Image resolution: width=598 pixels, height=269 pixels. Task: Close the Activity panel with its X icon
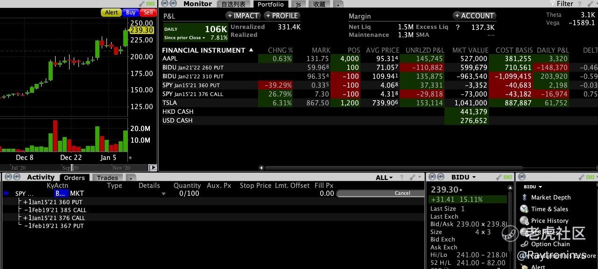coord(7,177)
